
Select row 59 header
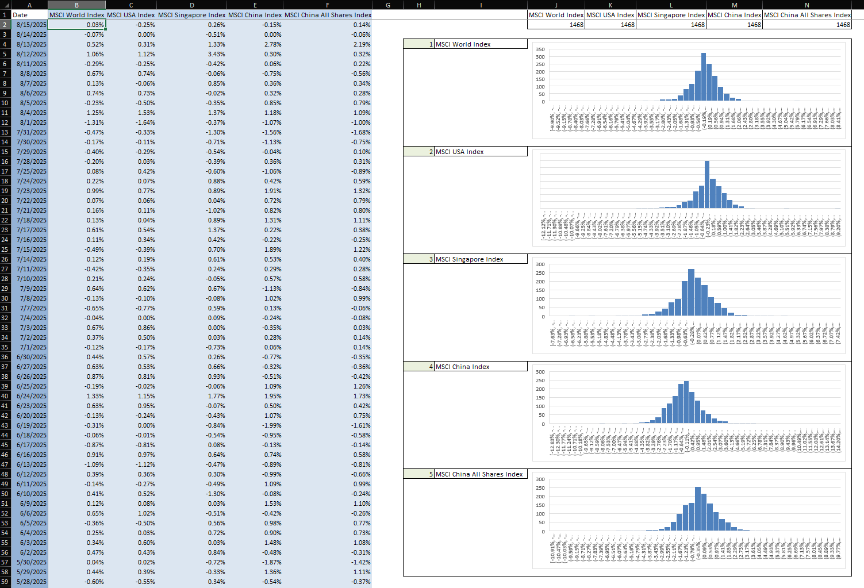click(5, 582)
